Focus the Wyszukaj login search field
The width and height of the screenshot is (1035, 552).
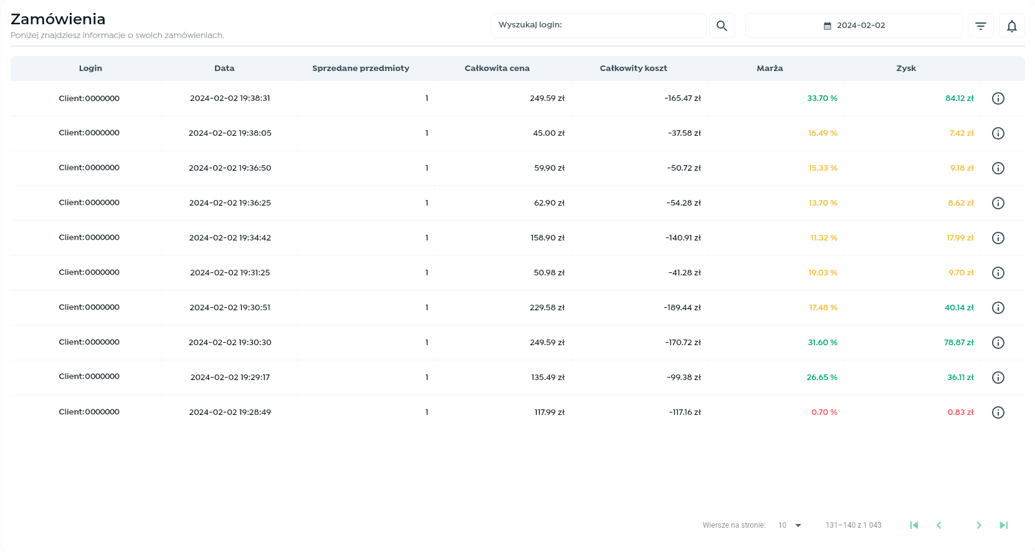pos(599,26)
